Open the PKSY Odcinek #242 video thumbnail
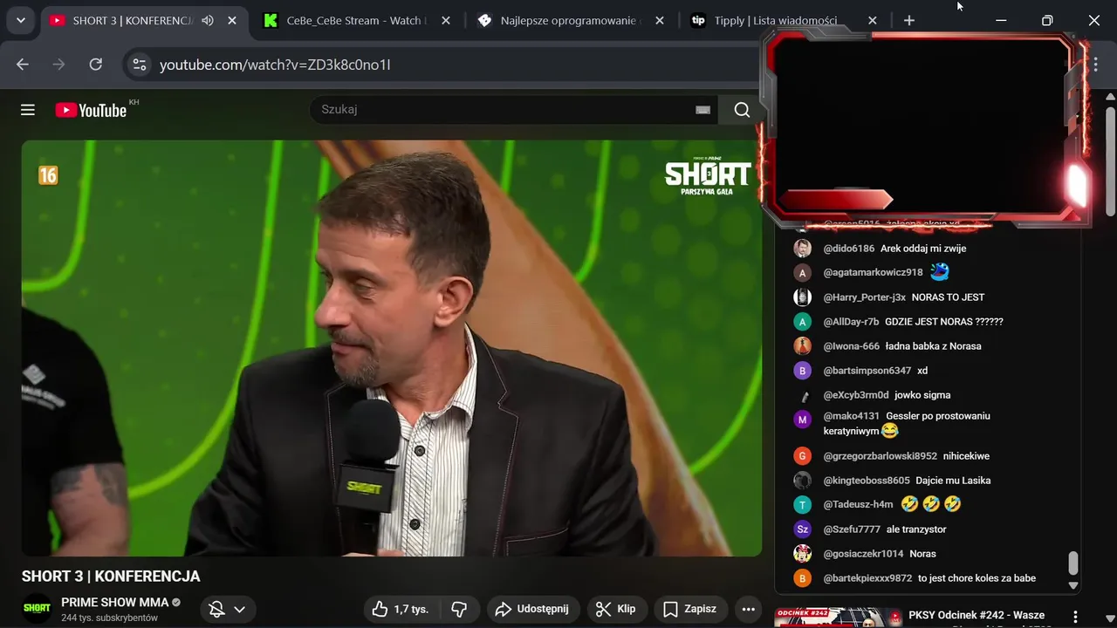This screenshot has width=1117, height=628. (x=839, y=618)
